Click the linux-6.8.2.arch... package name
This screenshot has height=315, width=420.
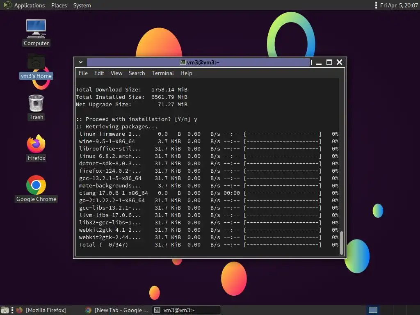pos(110,156)
